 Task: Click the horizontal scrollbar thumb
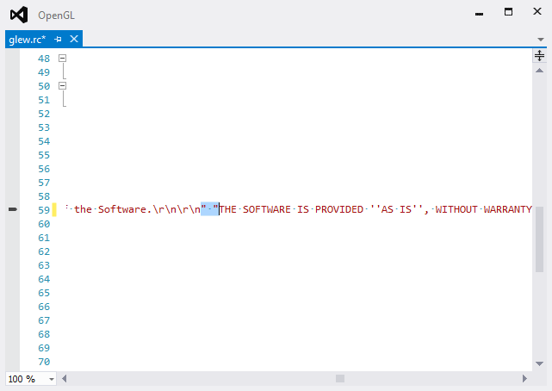tap(340, 379)
